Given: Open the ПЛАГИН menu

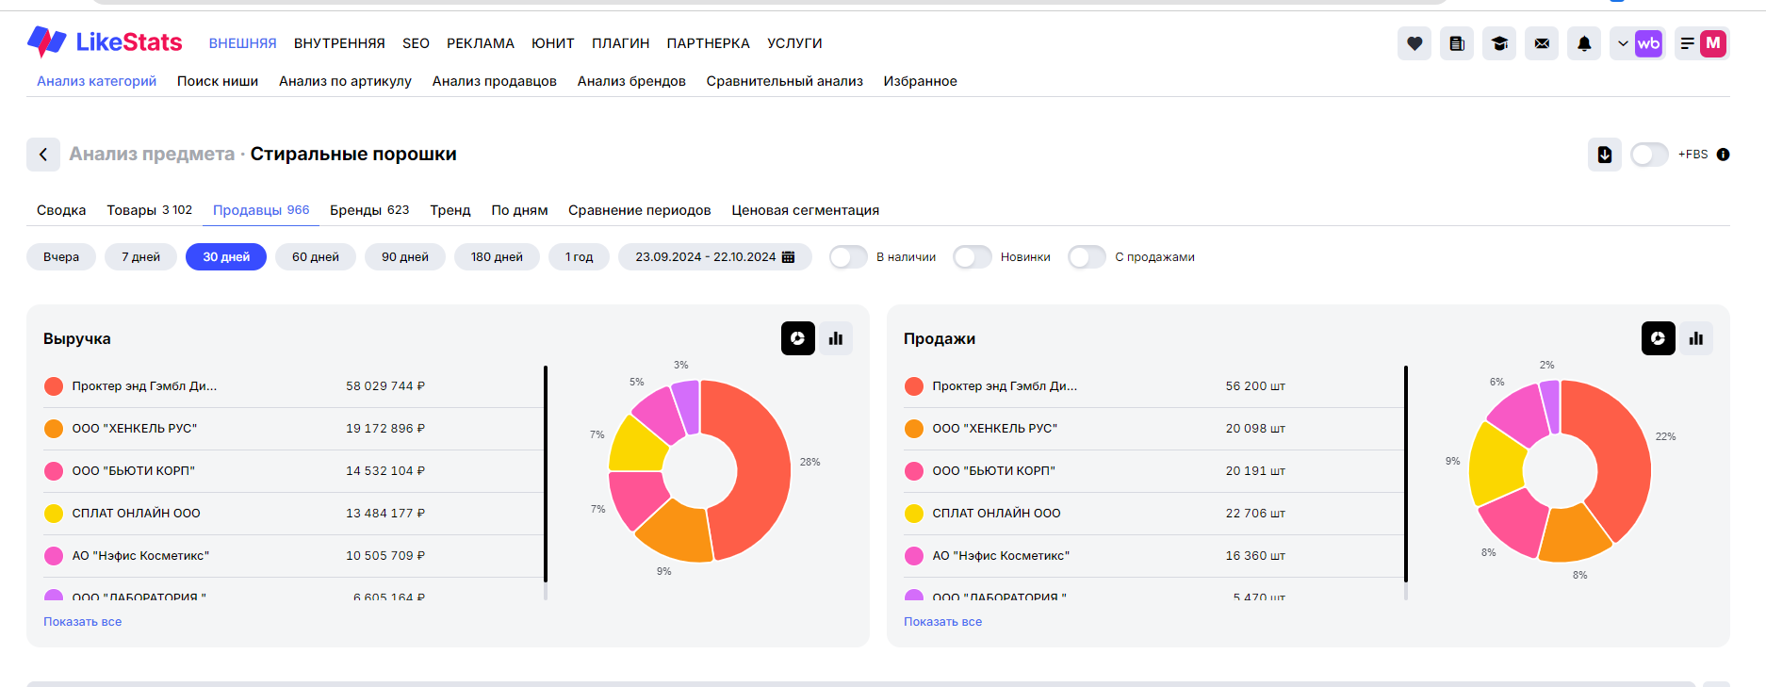Looking at the screenshot, I should point(621,43).
